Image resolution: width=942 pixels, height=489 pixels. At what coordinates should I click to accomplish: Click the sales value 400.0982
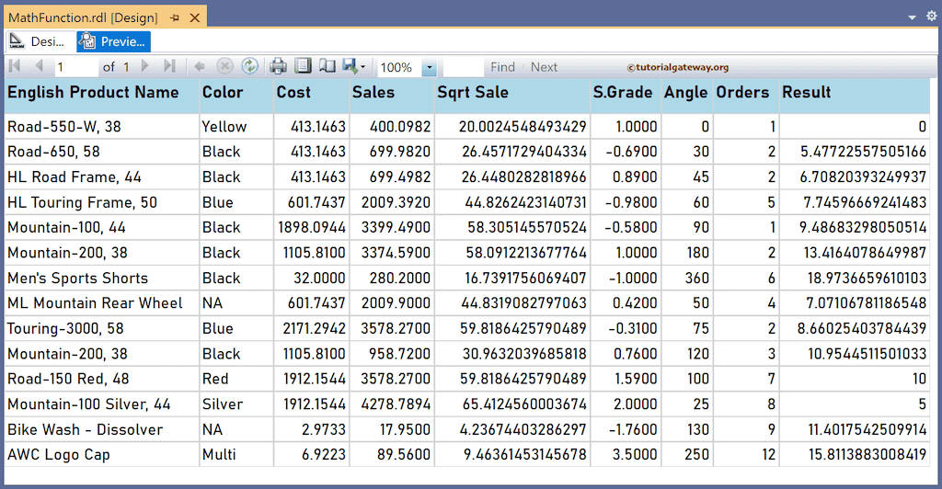pos(392,127)
